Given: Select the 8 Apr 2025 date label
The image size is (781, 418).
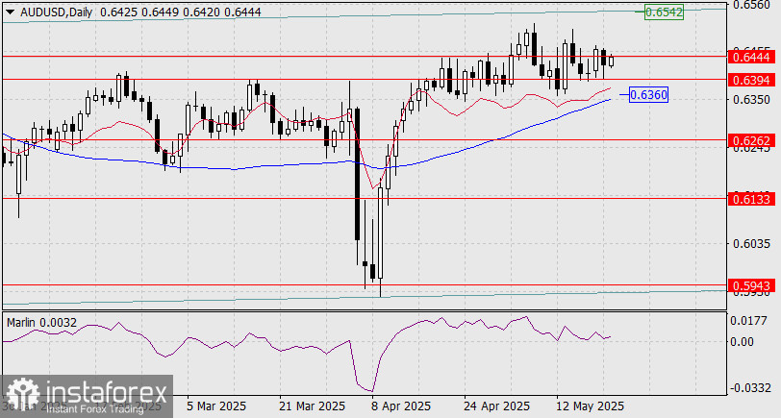Looking at the screenshot, I should click(401, 406).
